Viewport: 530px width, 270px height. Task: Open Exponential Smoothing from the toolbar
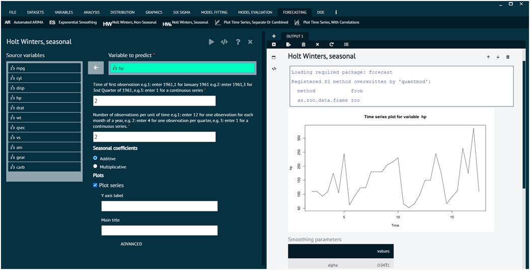pos(73,23)
